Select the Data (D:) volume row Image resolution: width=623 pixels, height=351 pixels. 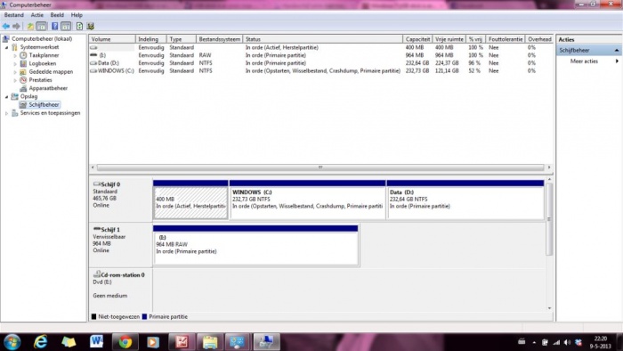[x=322, y=63]
